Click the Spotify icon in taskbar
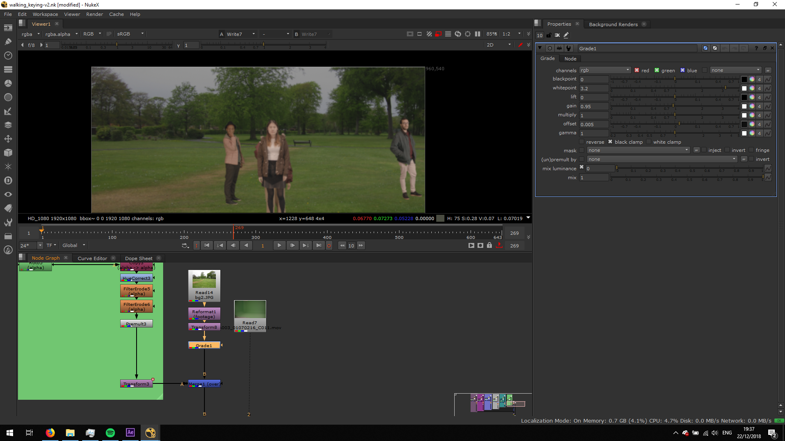The height and width of the screenshot is (441, 785). point(110,433)
